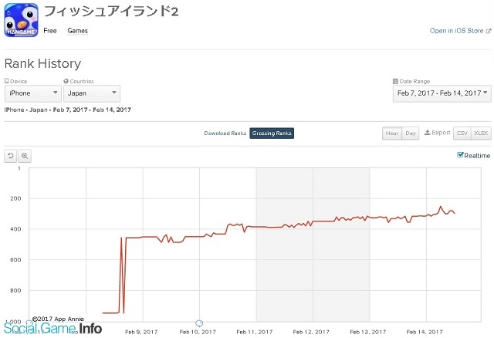Reset chart zoom with the undo icon

click(x=11, y=156)
